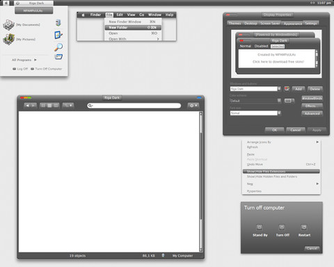The image size is (334, 267).
Task: Click the Stand By icon
Action: click(260, 227)
